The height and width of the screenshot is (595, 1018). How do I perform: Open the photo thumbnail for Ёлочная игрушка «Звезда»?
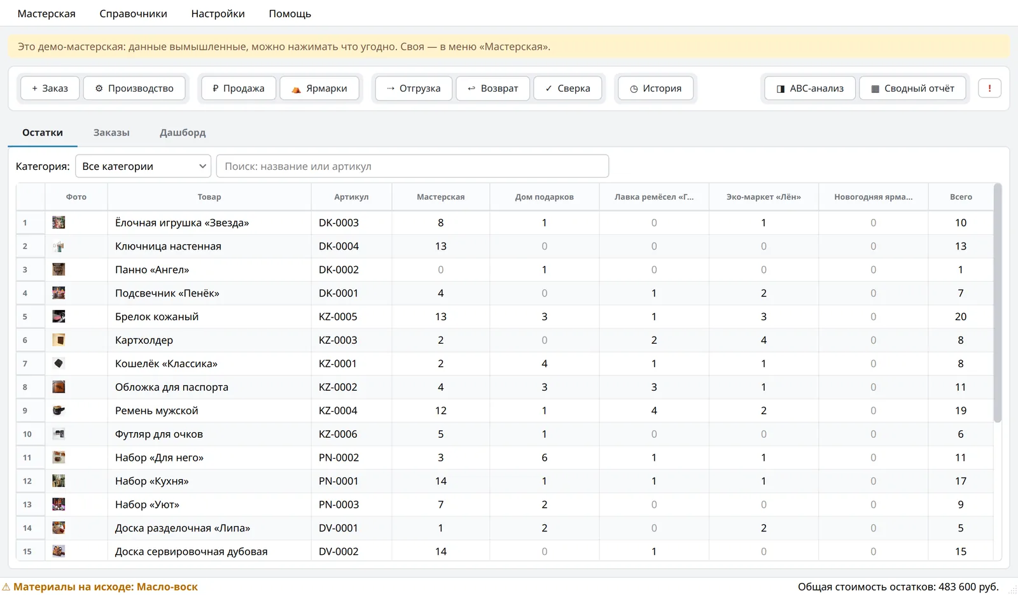[59, 223]
